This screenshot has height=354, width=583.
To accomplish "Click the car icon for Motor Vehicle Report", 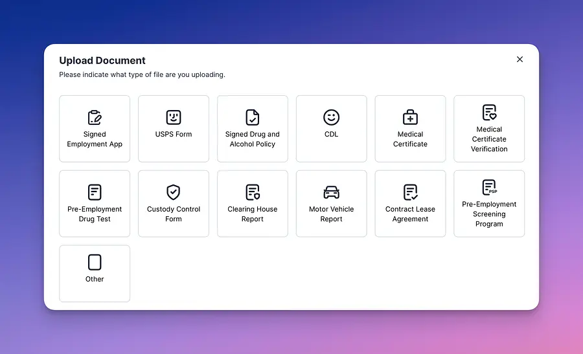I will [331, 192].
